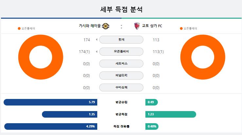Click the 가시와 레이솔 team name
Image resolution: width=242 pixels, height=135 pixels.
[x=90, y=26]
